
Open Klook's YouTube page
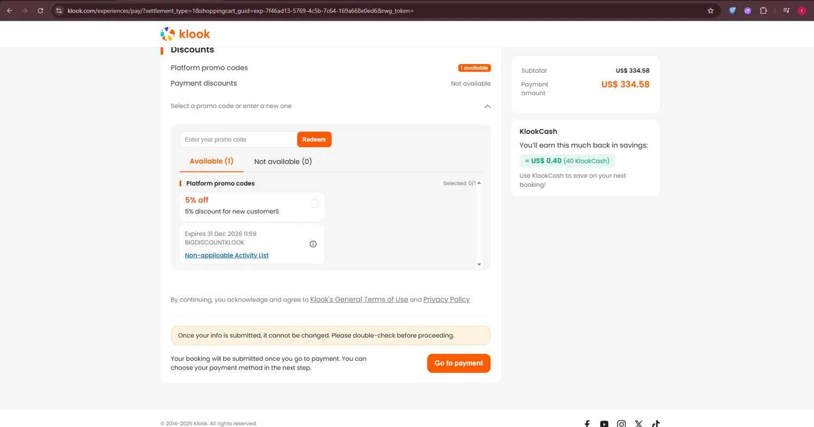coord(604,424)
